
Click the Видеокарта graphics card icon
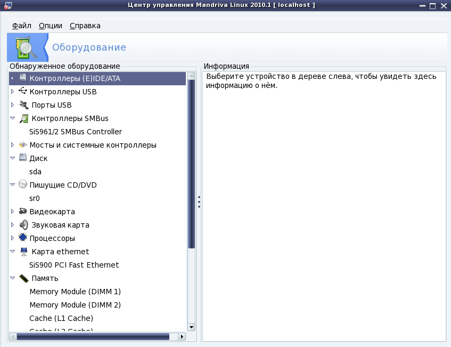23,211
